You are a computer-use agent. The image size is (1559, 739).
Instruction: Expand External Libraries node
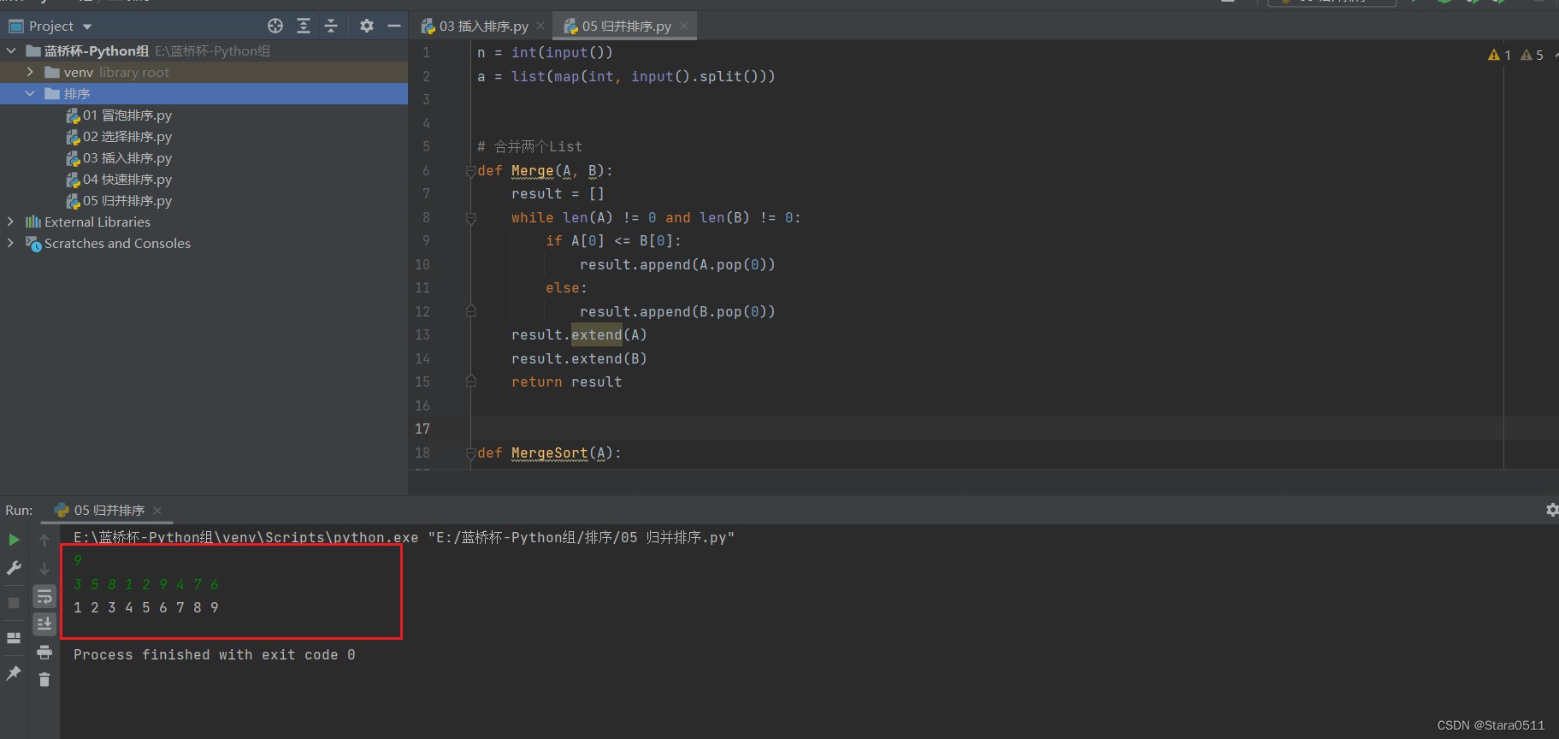point(11,222)
